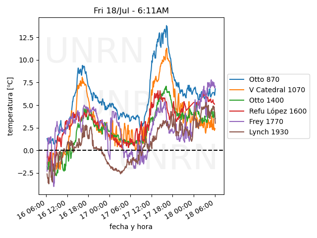Select the 'V Catedral 1070' legend label

[x=277, y=90]
